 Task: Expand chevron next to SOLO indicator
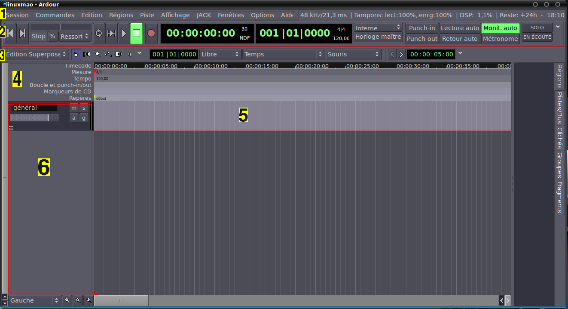558,27
